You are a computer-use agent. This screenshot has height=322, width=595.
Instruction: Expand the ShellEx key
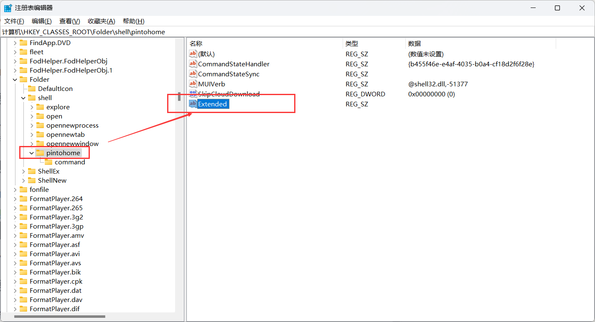(23, 171)
